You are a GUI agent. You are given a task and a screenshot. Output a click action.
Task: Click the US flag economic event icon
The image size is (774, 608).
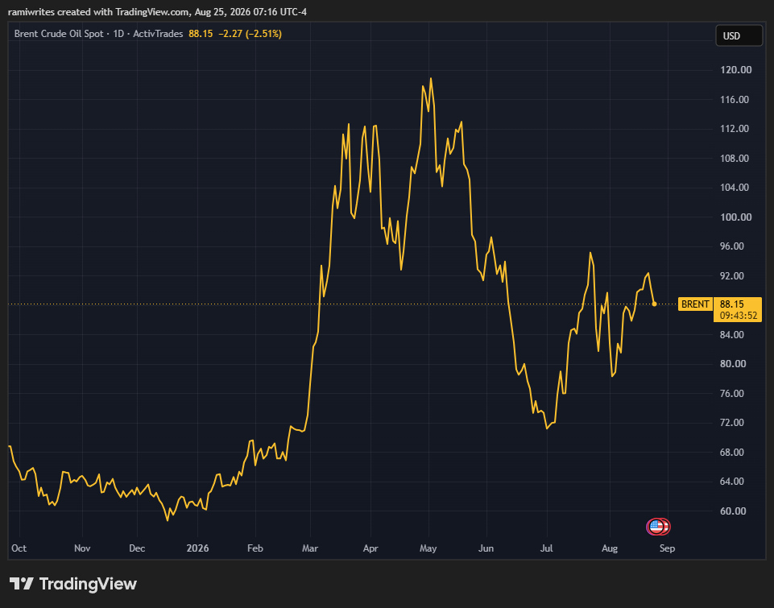point(656,527)
